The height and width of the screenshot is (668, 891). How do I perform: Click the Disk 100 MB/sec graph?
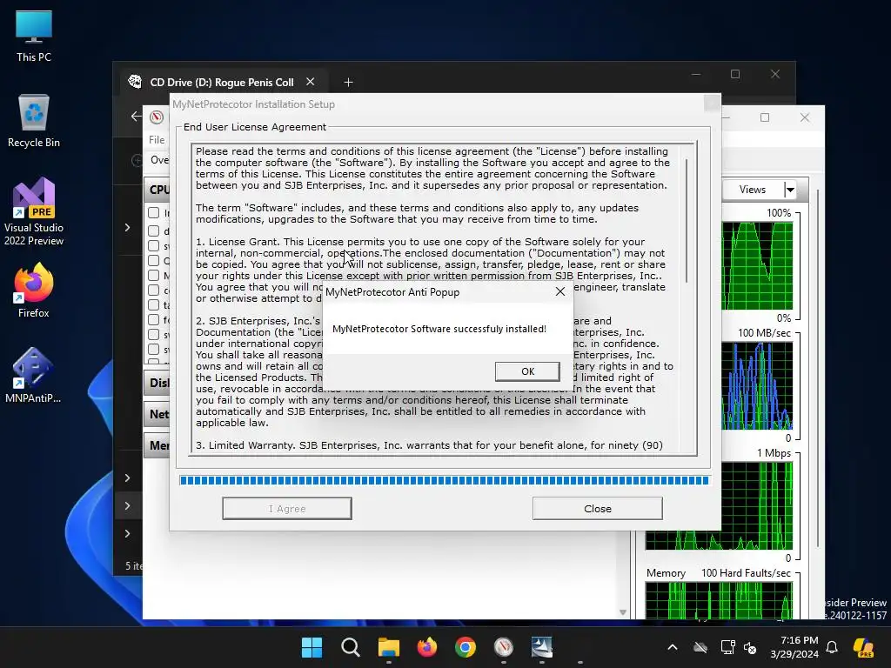757,385
